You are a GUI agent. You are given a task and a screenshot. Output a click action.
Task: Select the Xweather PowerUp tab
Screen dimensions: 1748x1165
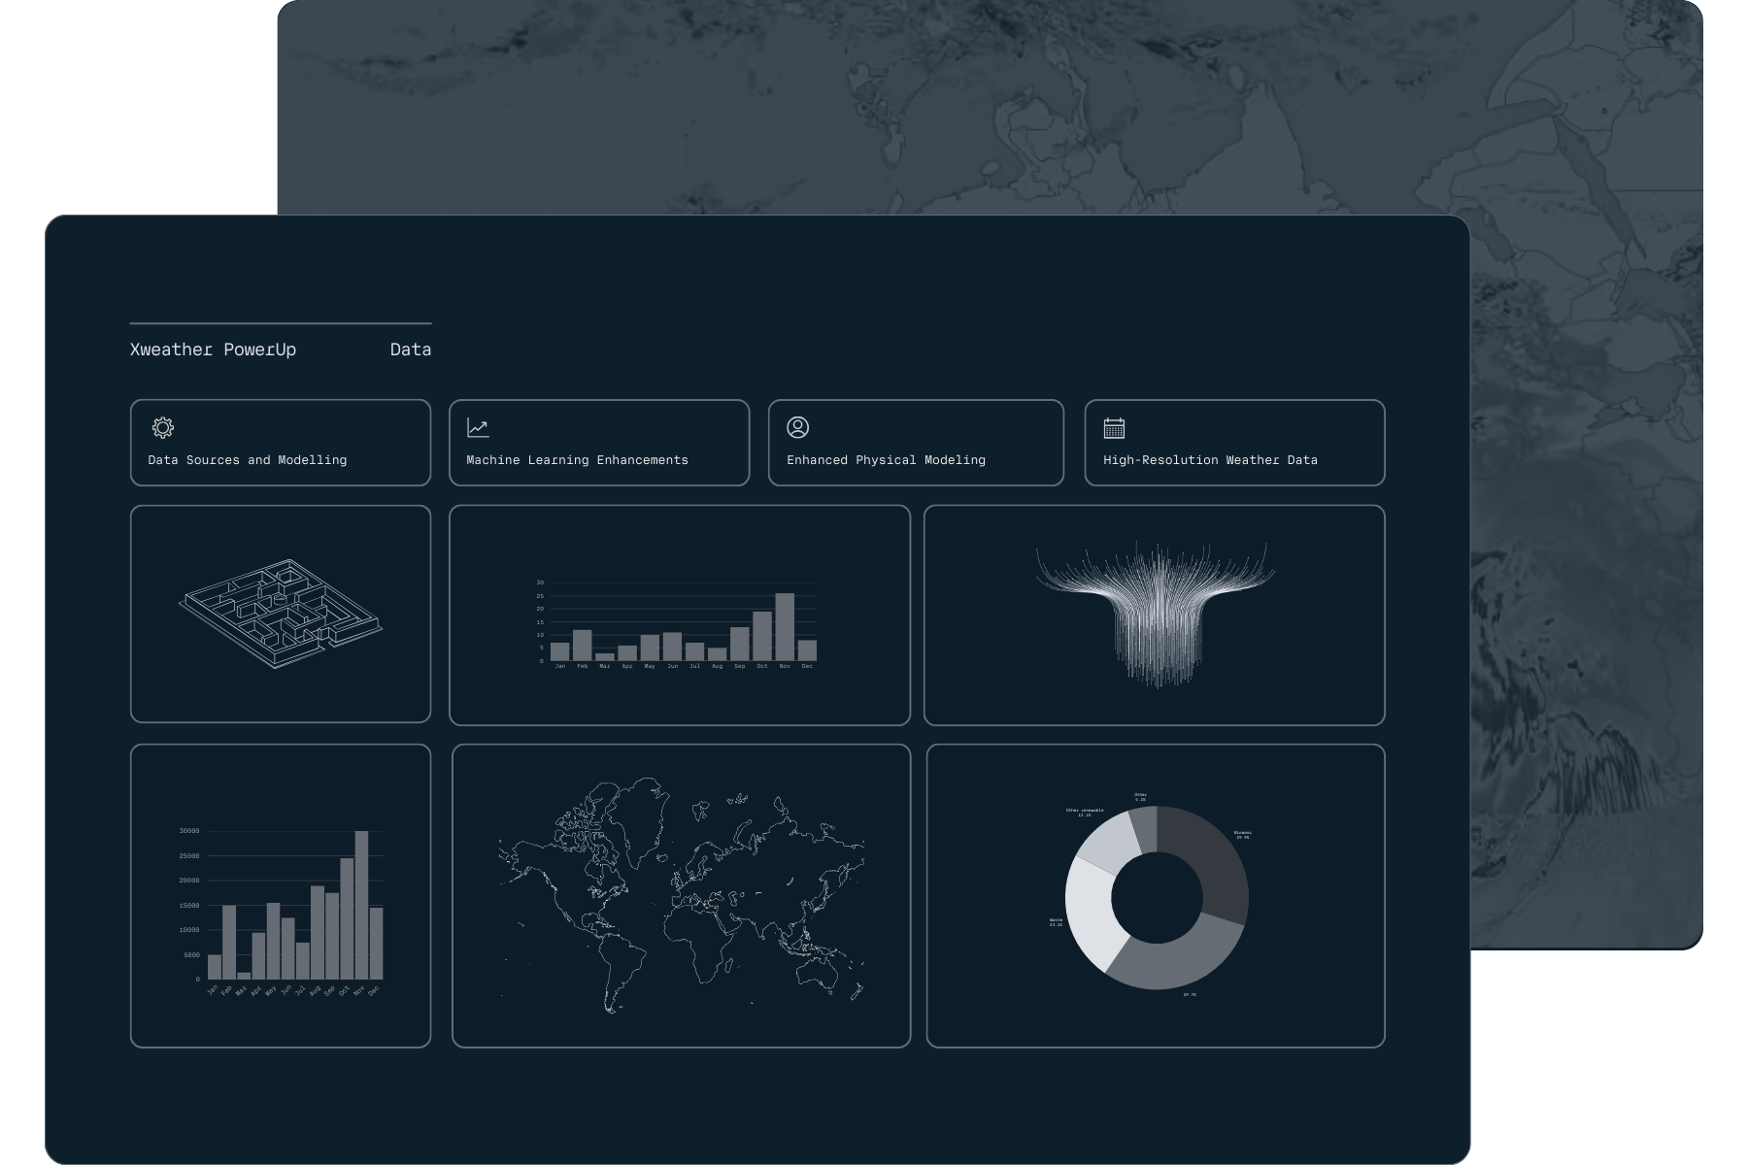coord(214,349)
